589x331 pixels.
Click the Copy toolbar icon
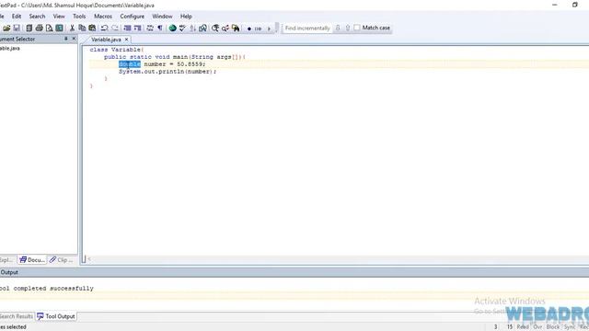pos(82,29)
